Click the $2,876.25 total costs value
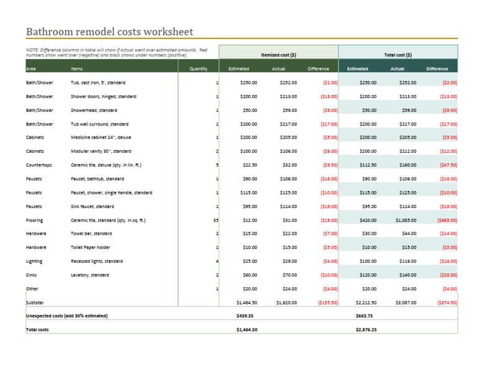477x369 pixels. [366, 330]
